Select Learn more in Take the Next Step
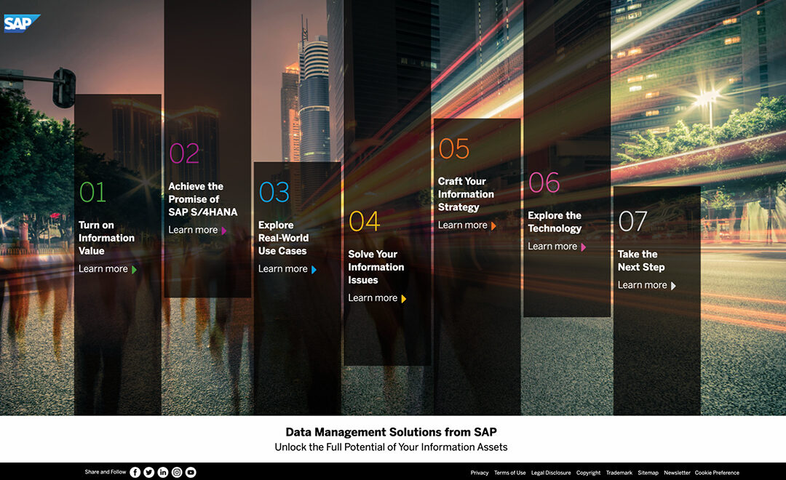786x480 pixels. [x=641, y=284]
